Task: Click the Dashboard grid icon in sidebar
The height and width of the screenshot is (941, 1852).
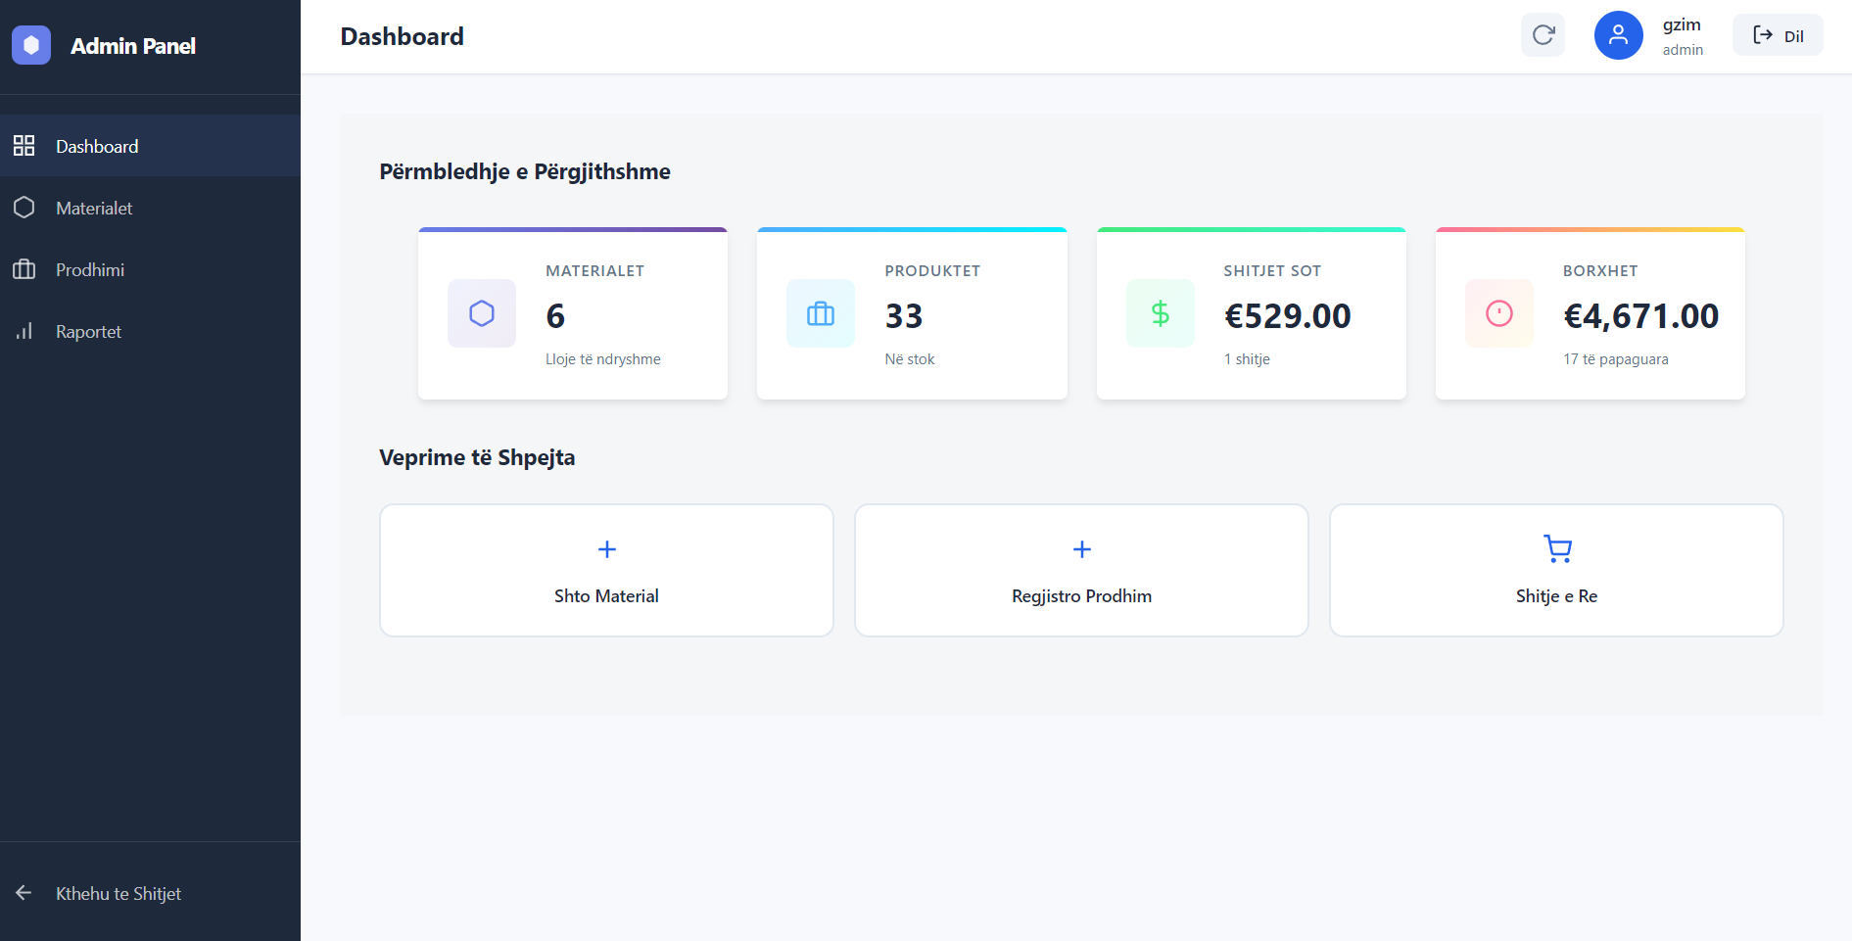Action: pos(24,145)
